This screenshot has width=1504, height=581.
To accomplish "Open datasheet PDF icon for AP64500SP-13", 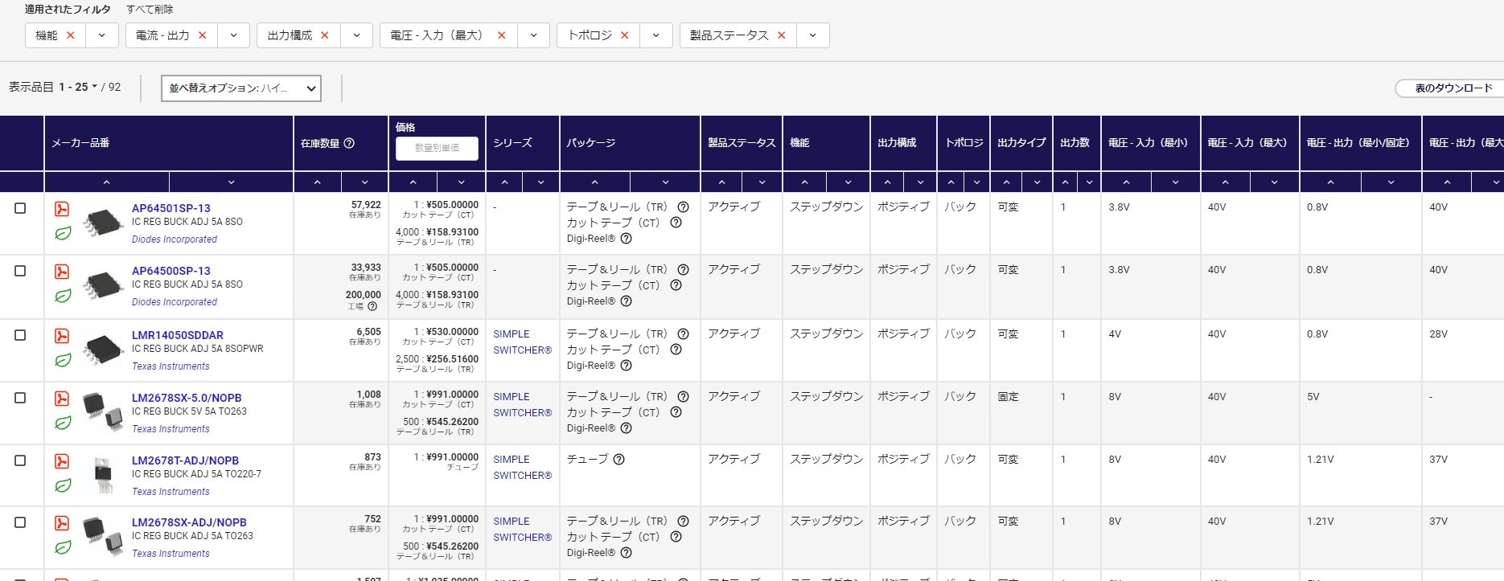I will tap(62, 272).
